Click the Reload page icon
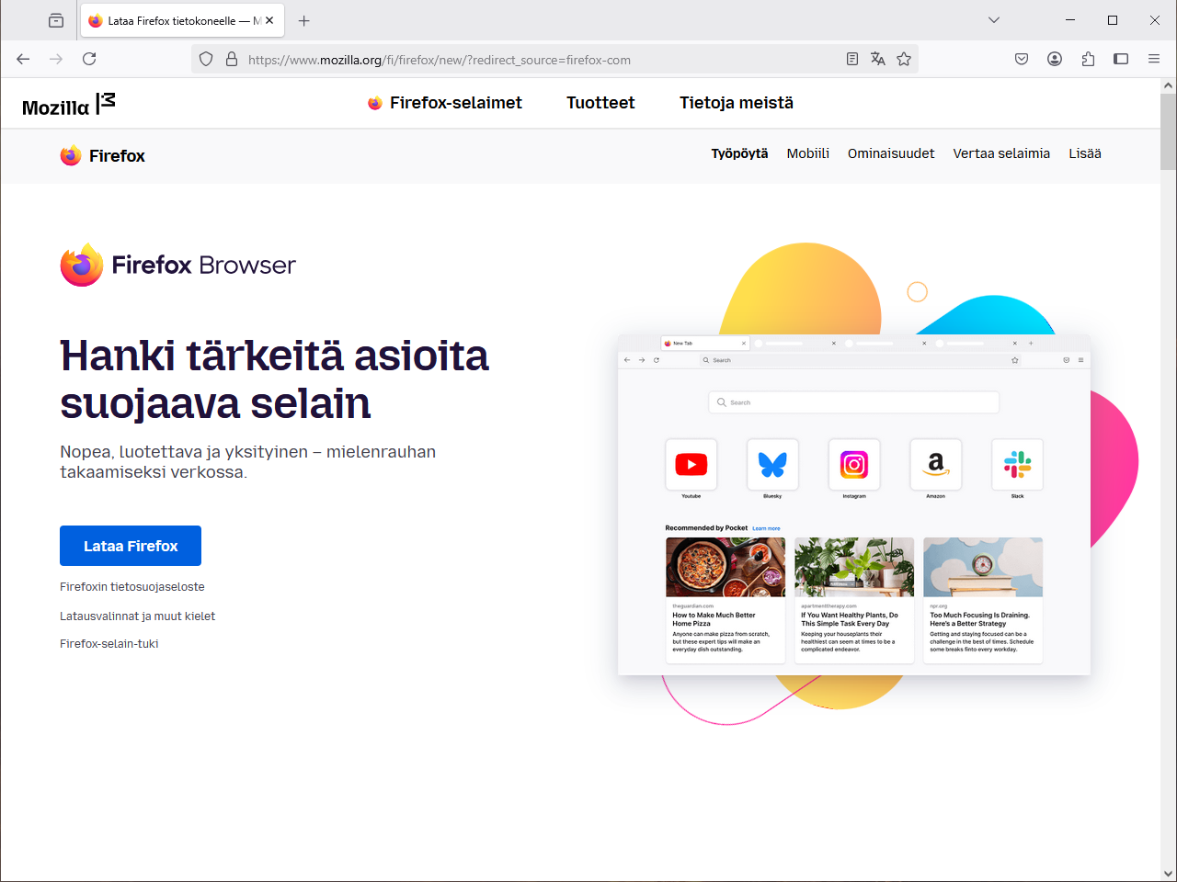Image resolution: width=1177 pixels, height=882 pixels. (x=89, y=59)
